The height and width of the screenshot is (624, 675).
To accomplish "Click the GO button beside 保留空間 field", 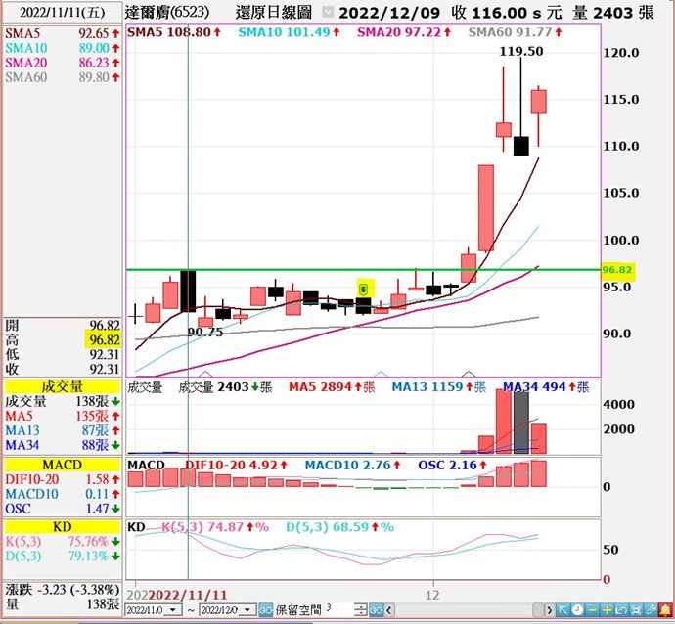I will 376,610.
